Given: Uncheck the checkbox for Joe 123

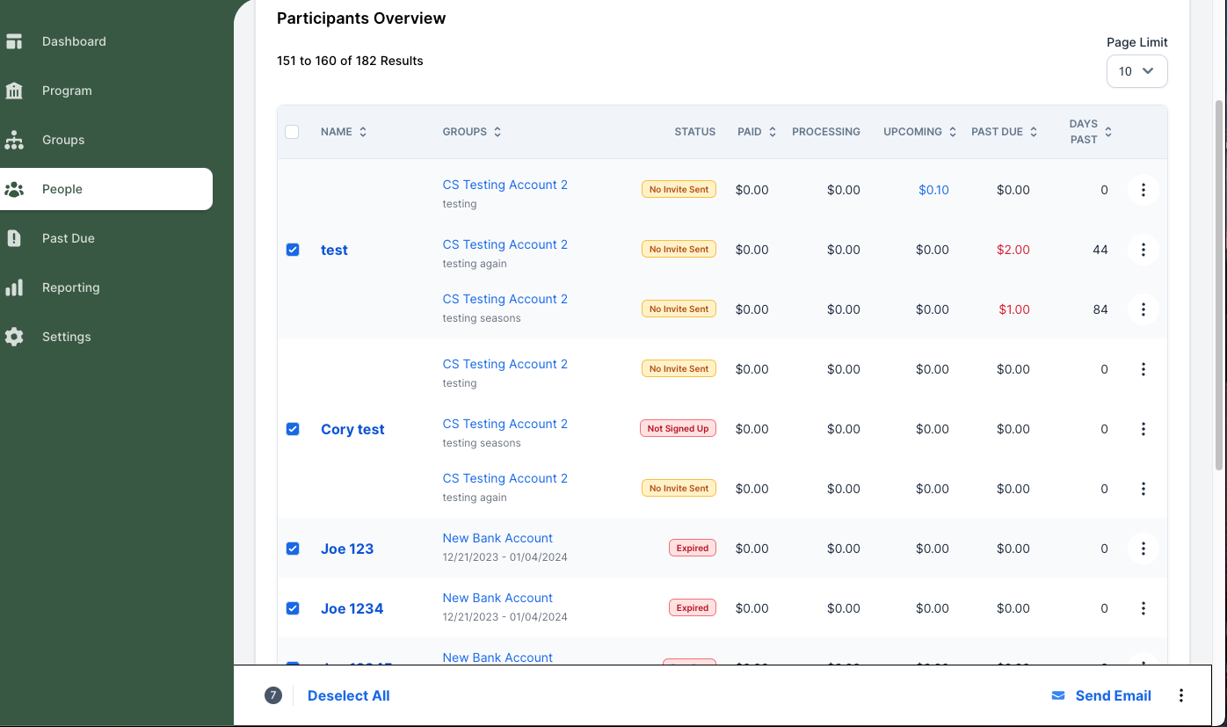Looking at the screenshot, I should point(293,549).
